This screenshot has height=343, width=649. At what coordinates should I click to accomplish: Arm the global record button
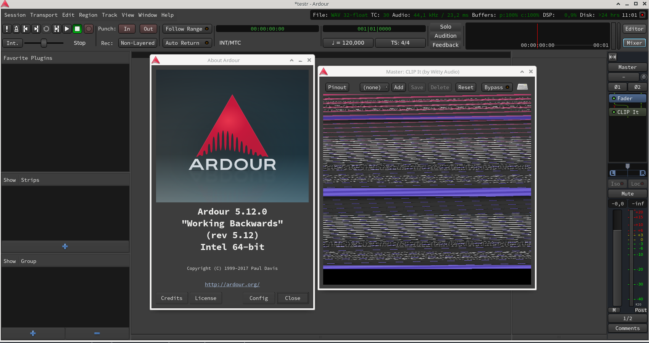coord(89,29)
